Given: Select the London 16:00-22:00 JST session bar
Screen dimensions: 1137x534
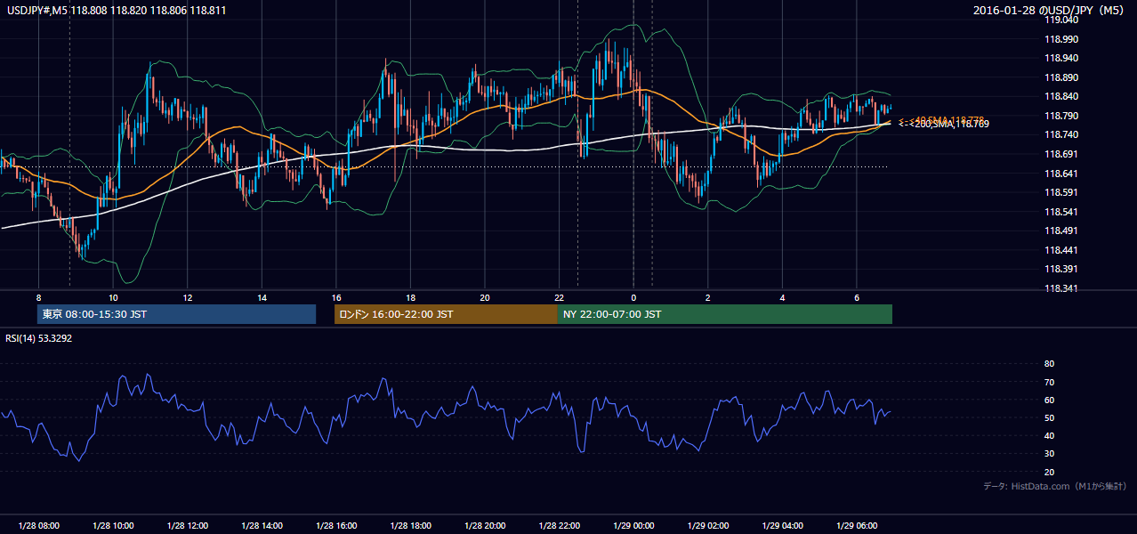Looking at the screenshot, I should (x=446, y=314).
